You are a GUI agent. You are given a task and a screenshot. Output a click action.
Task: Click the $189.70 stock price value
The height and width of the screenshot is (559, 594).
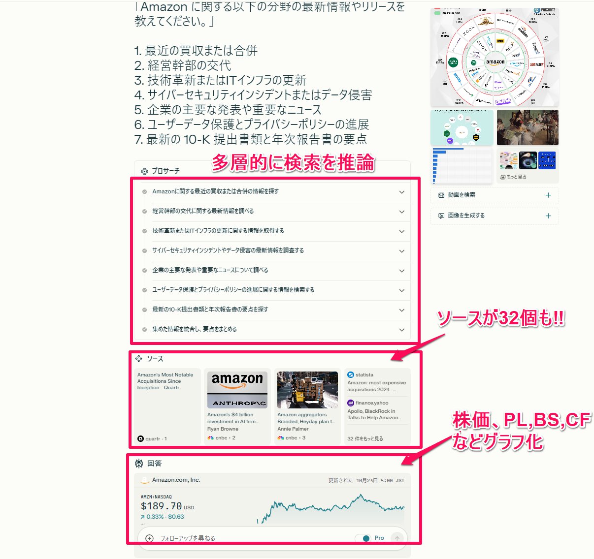[x=161, y=506]
